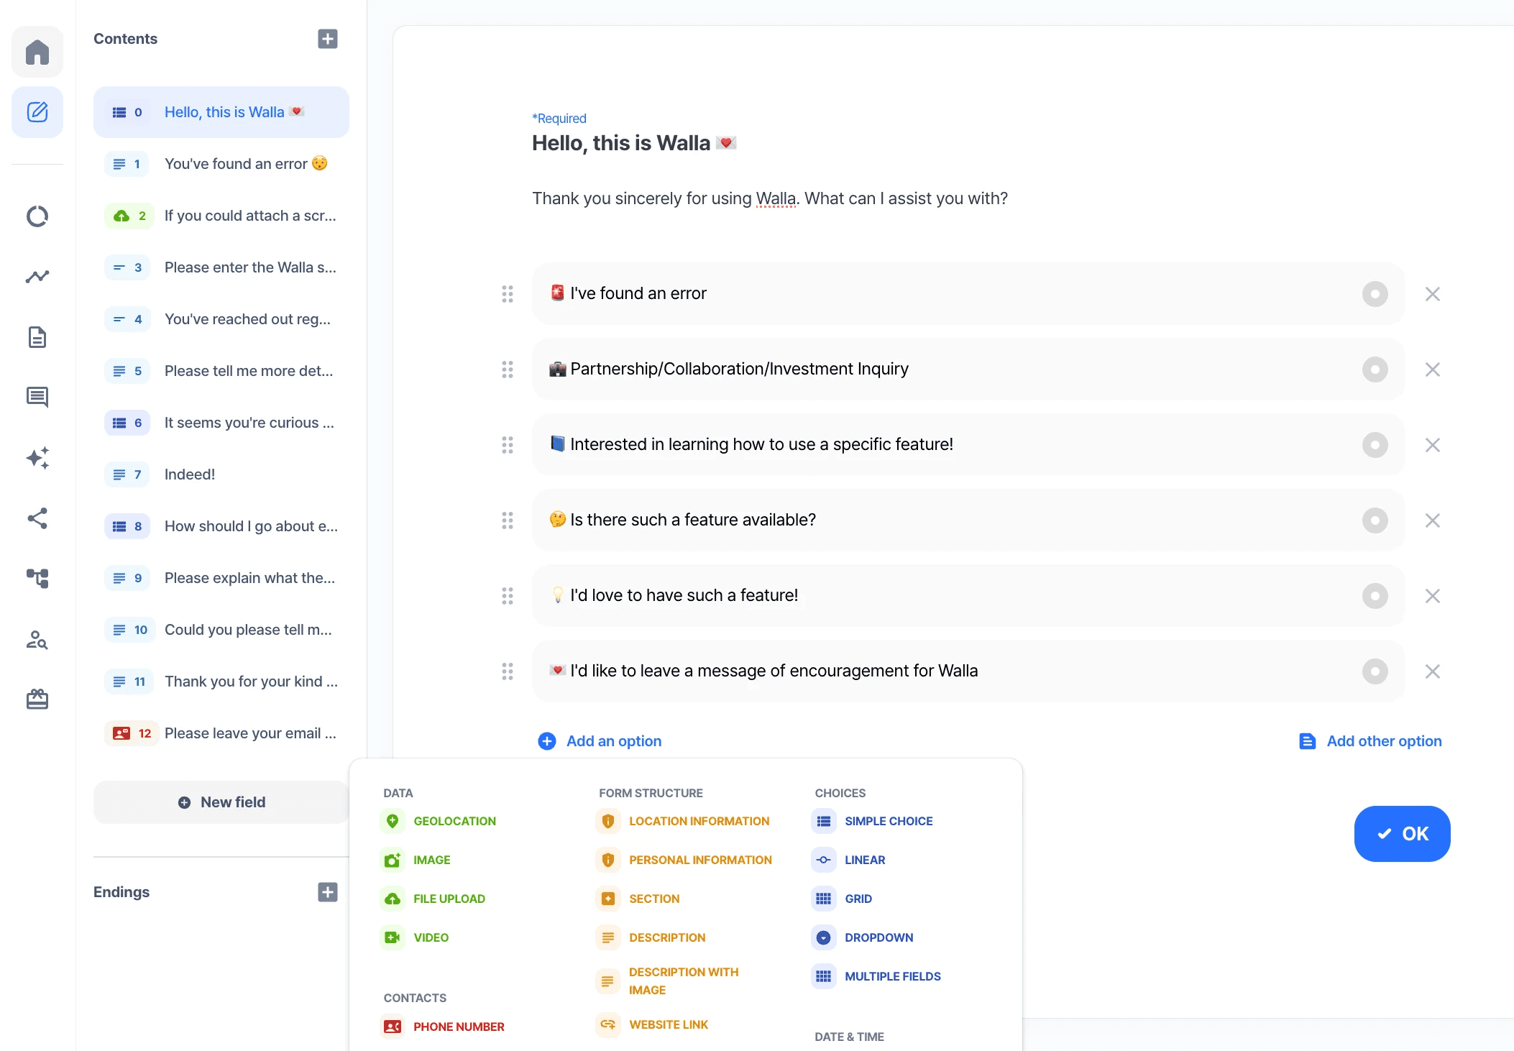The height and width of the screenshot is (1051, 1514).
Task: Click the OK button
Action: pos(1402,834)
